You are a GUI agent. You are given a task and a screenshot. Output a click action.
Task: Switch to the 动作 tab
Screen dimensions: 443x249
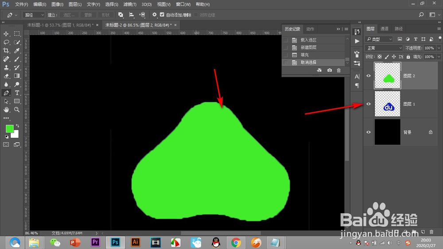(310, 29)
